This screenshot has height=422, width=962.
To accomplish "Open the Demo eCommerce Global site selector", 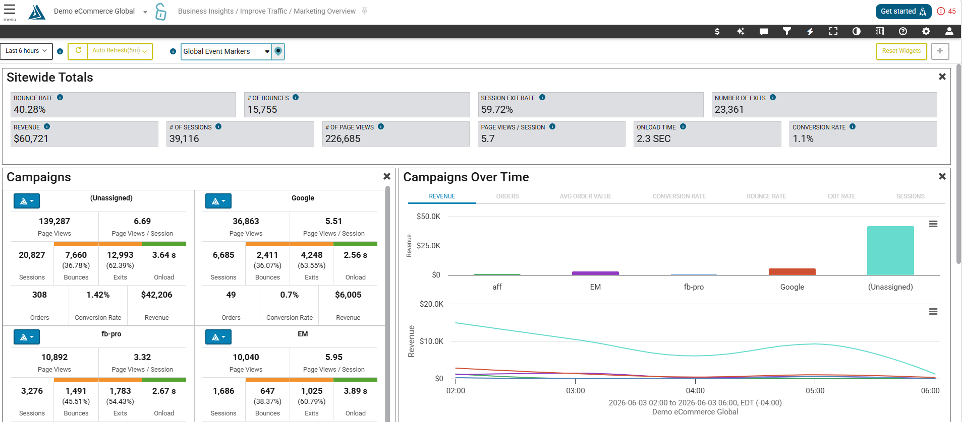I will click(x=100, y=11).
